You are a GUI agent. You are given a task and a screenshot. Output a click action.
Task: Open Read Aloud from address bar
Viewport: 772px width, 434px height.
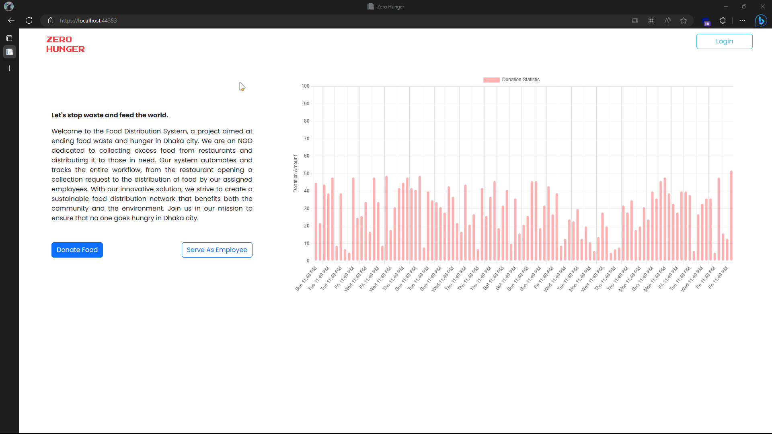(x=667, y=20)
